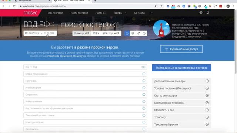This screenshot has height=133, width=237.
Task: Click Купить полный доступ button
Action: click(181, 49)
